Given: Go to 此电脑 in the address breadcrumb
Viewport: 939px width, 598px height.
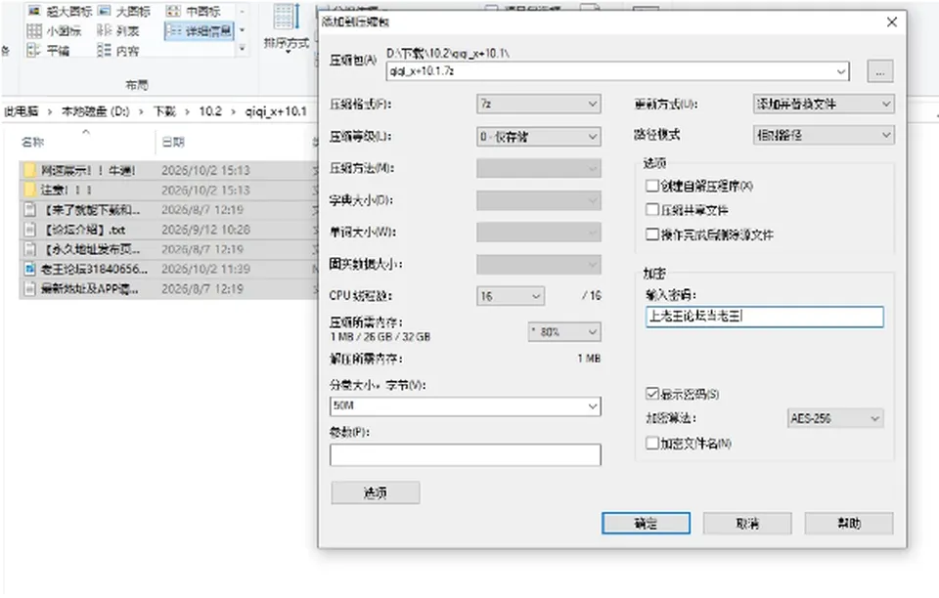Looking at the screenshot, I should tap(22, 111).
